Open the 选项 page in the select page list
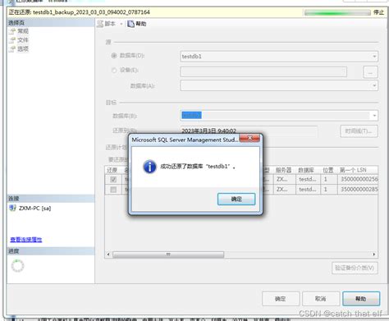389x321 pixels. 23,48
